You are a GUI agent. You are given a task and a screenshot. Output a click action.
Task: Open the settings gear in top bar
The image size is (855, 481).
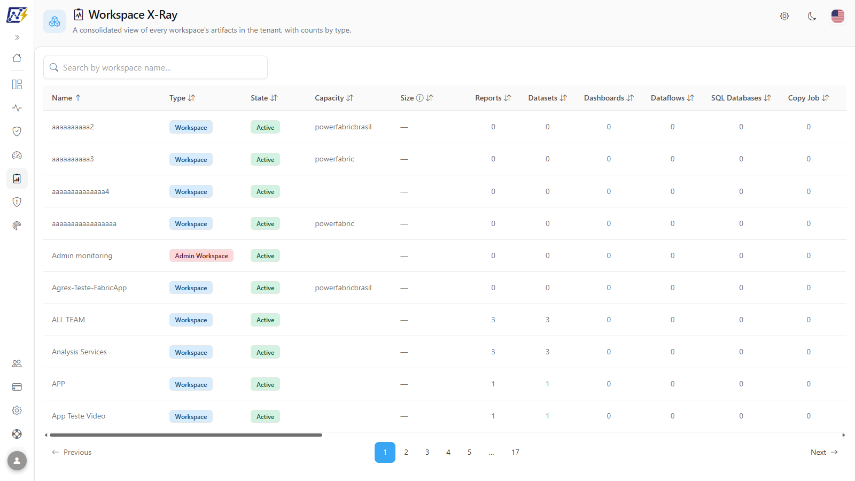tap(784, 16)
